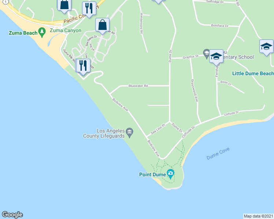The image size is (274, 219).
Task: Click the Map data ©2021 attribution
Action: pos(259,216)
